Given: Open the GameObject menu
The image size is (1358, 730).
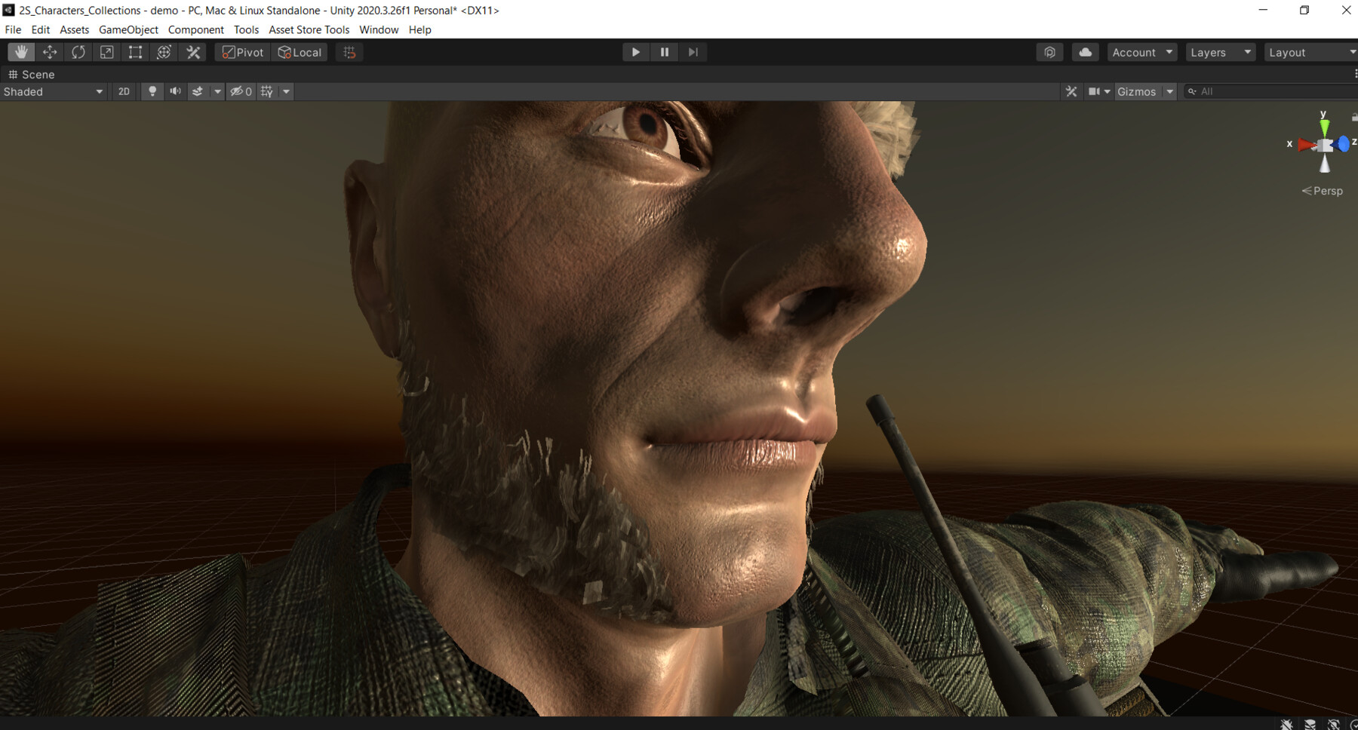Looking at the screenshot, I should point(128,30).
